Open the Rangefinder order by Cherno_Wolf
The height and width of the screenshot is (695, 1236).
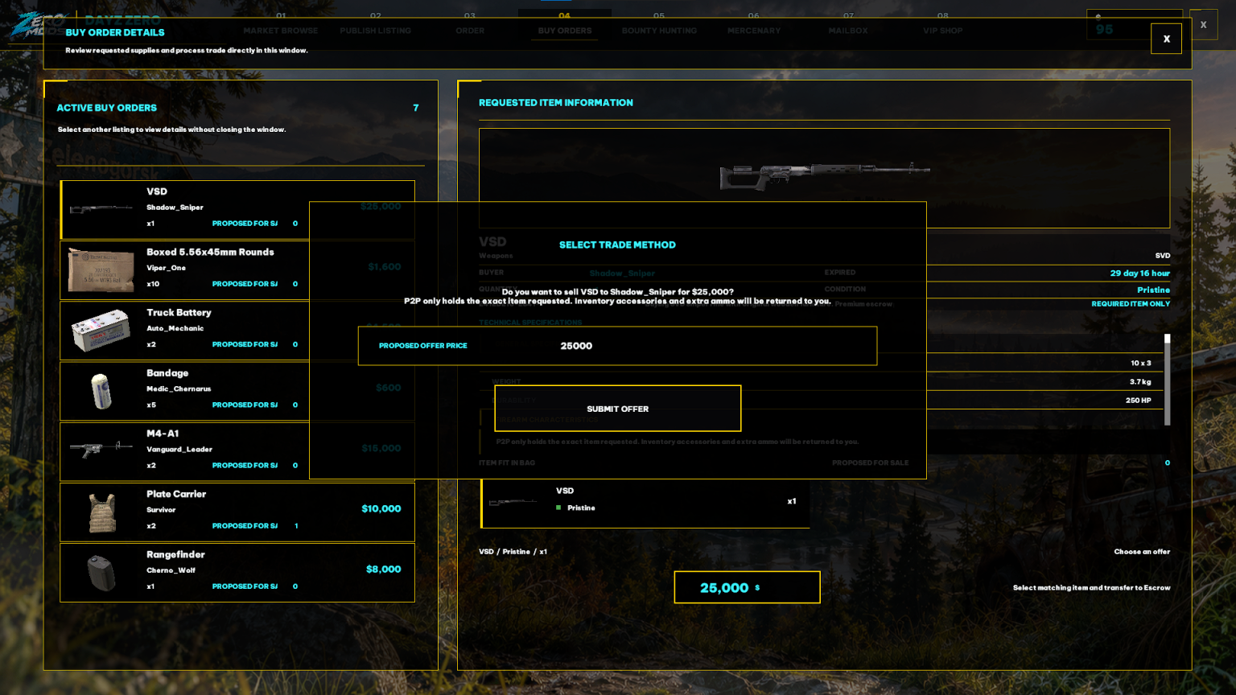(237, 573)
